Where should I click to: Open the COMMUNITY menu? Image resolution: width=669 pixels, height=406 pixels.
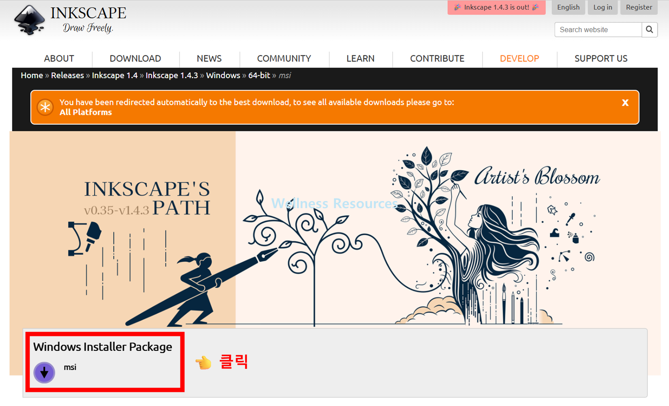pyautogui.click(x=284, y=58)
